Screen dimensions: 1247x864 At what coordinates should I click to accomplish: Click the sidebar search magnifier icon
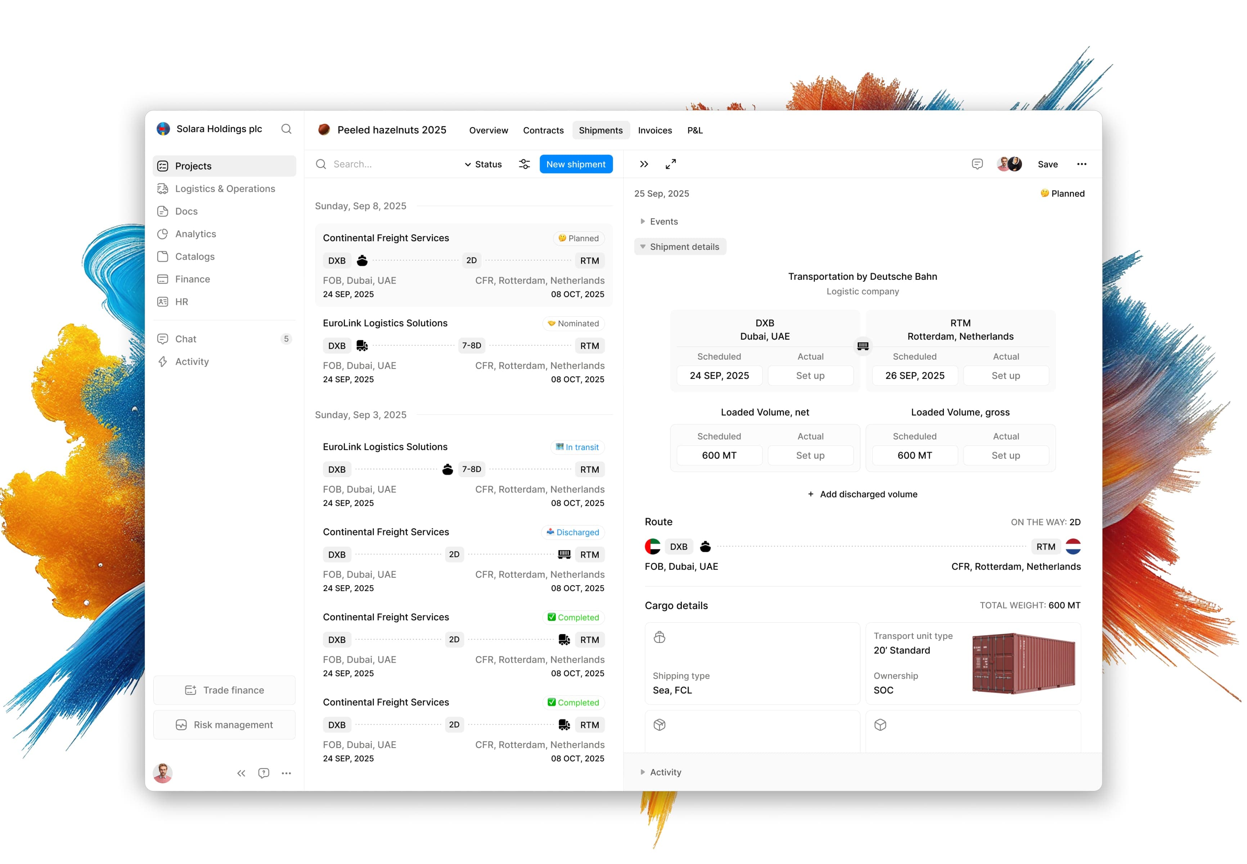[286, 129]
